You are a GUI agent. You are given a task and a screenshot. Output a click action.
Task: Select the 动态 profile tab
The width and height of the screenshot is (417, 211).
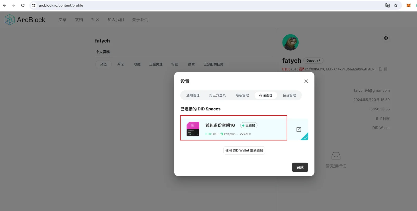point(103,64)
